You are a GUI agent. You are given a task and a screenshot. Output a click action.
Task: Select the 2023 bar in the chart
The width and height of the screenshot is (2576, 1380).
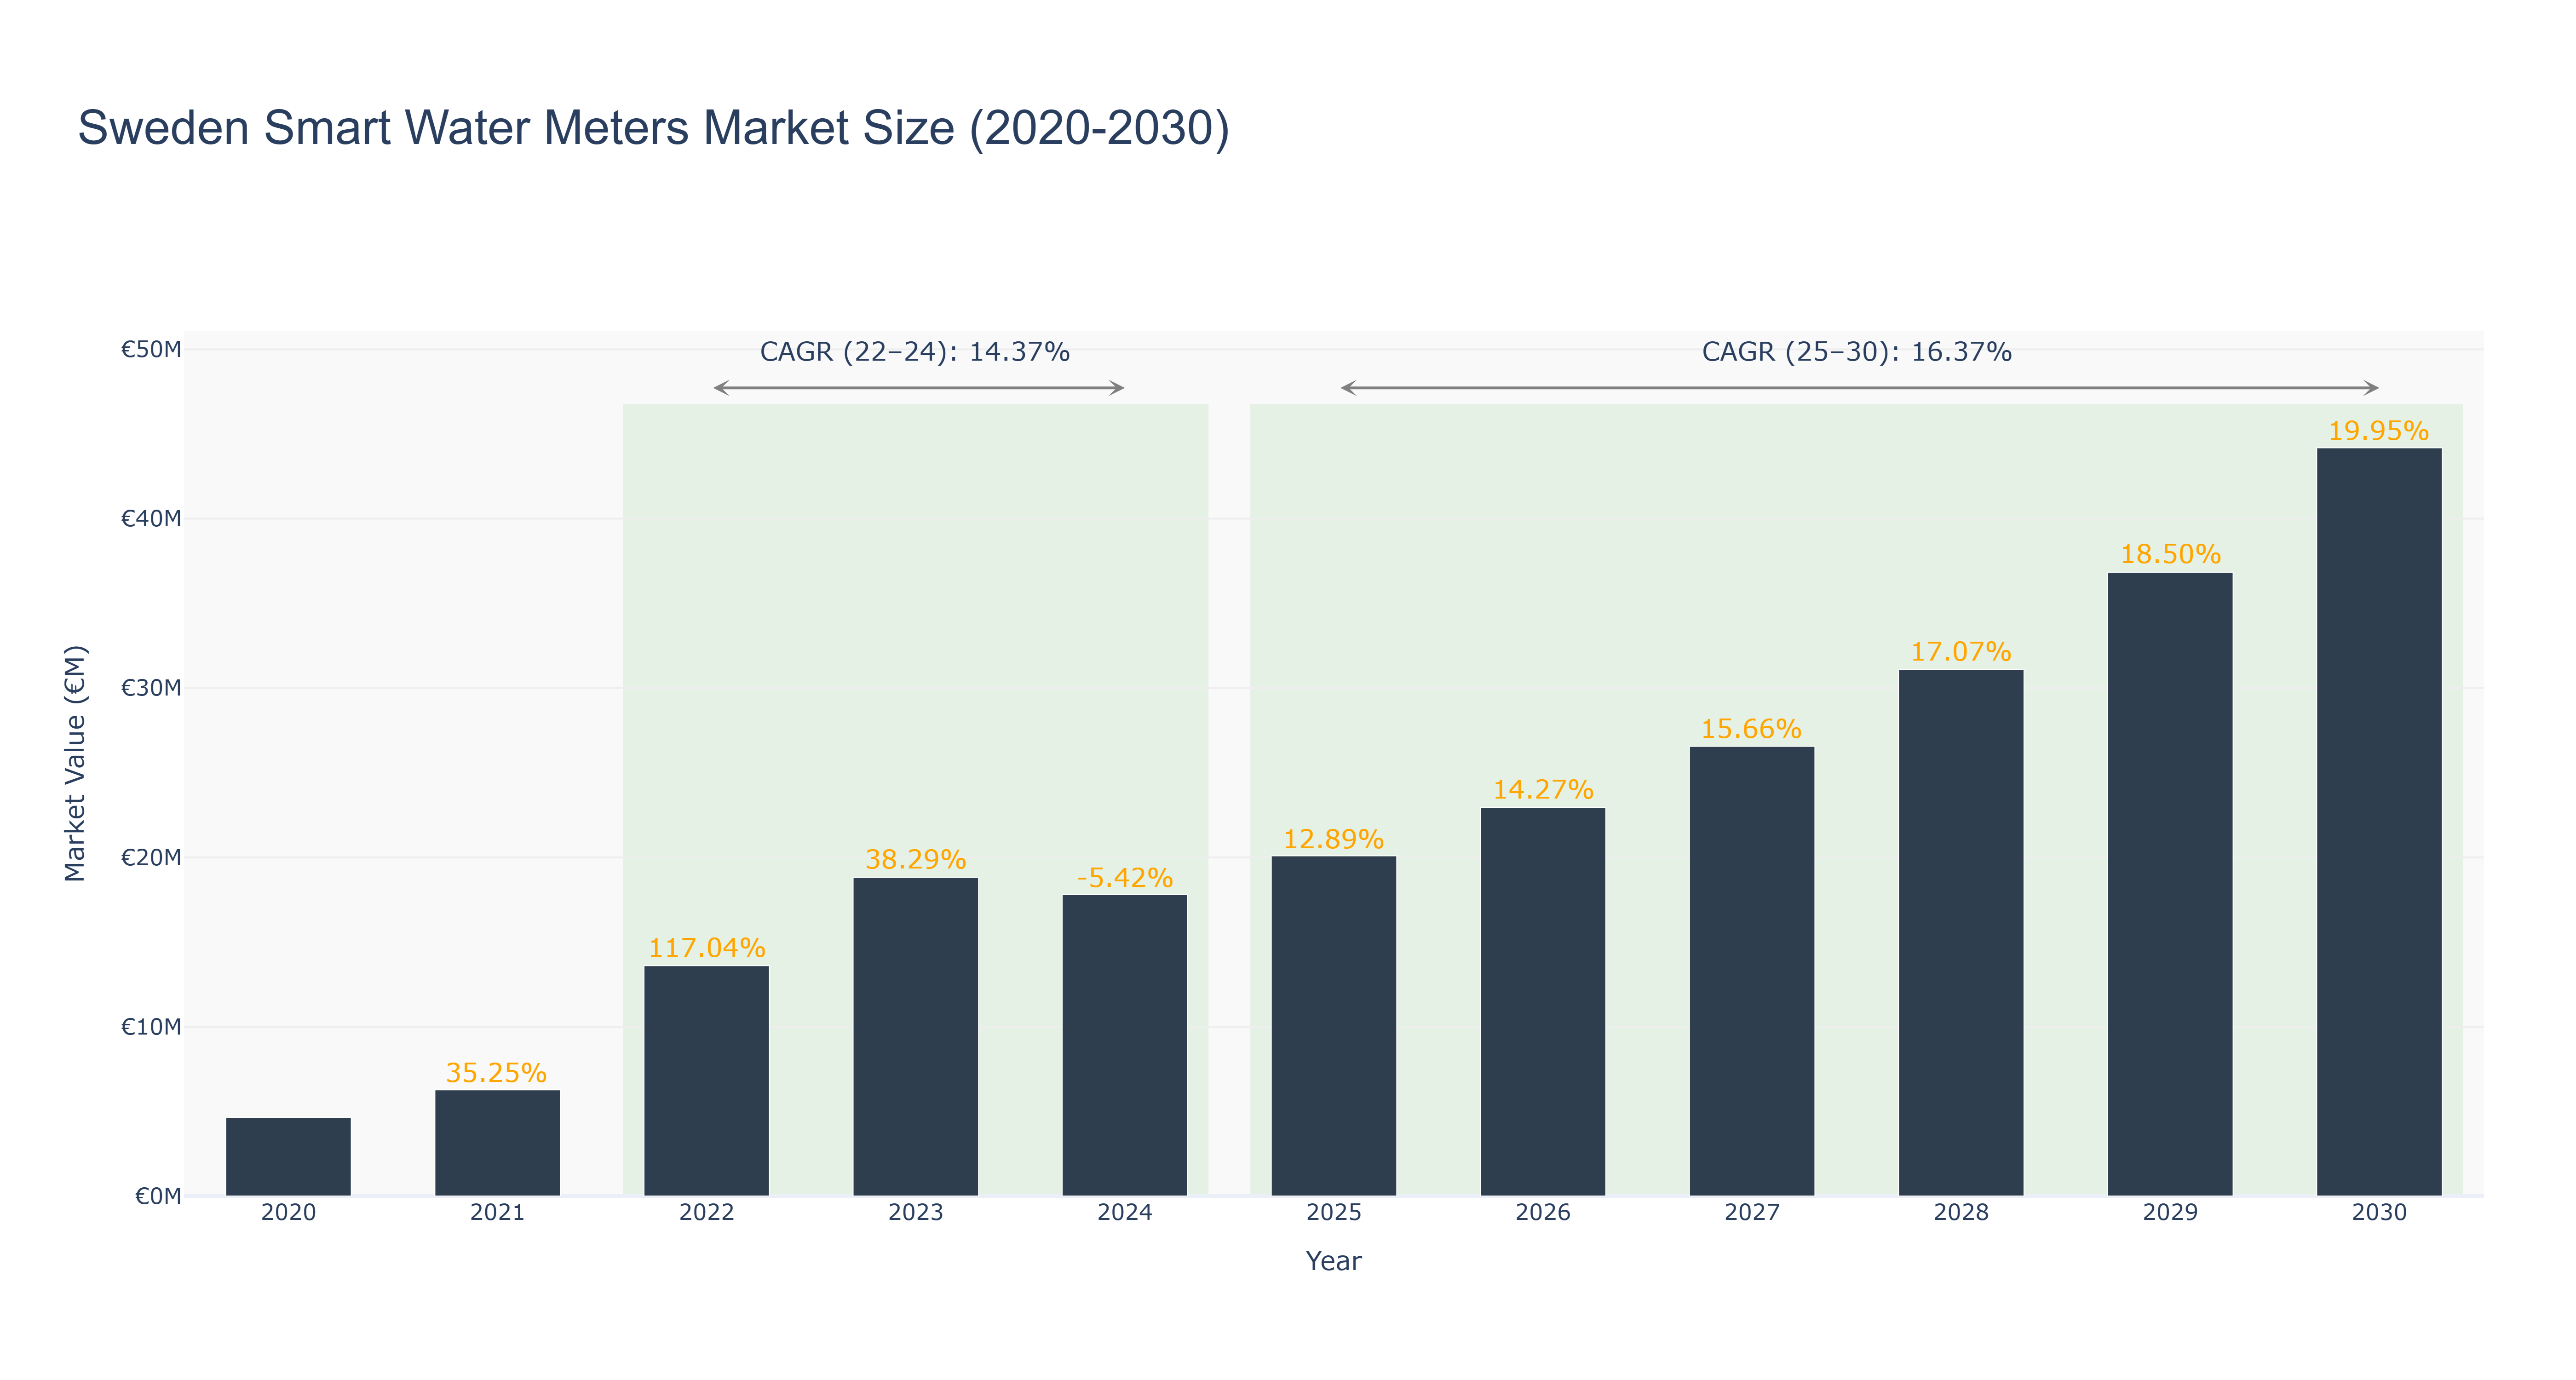[x=915, y=1036]
